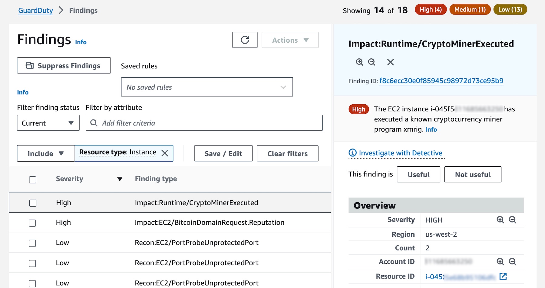This screenshot has width=545, height=288.
Task: Toggle the select-all findings checkbox
Action: [x=33, y=180]
